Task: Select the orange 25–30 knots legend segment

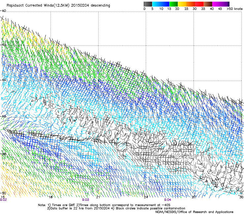Action: [x=191, y=4]
